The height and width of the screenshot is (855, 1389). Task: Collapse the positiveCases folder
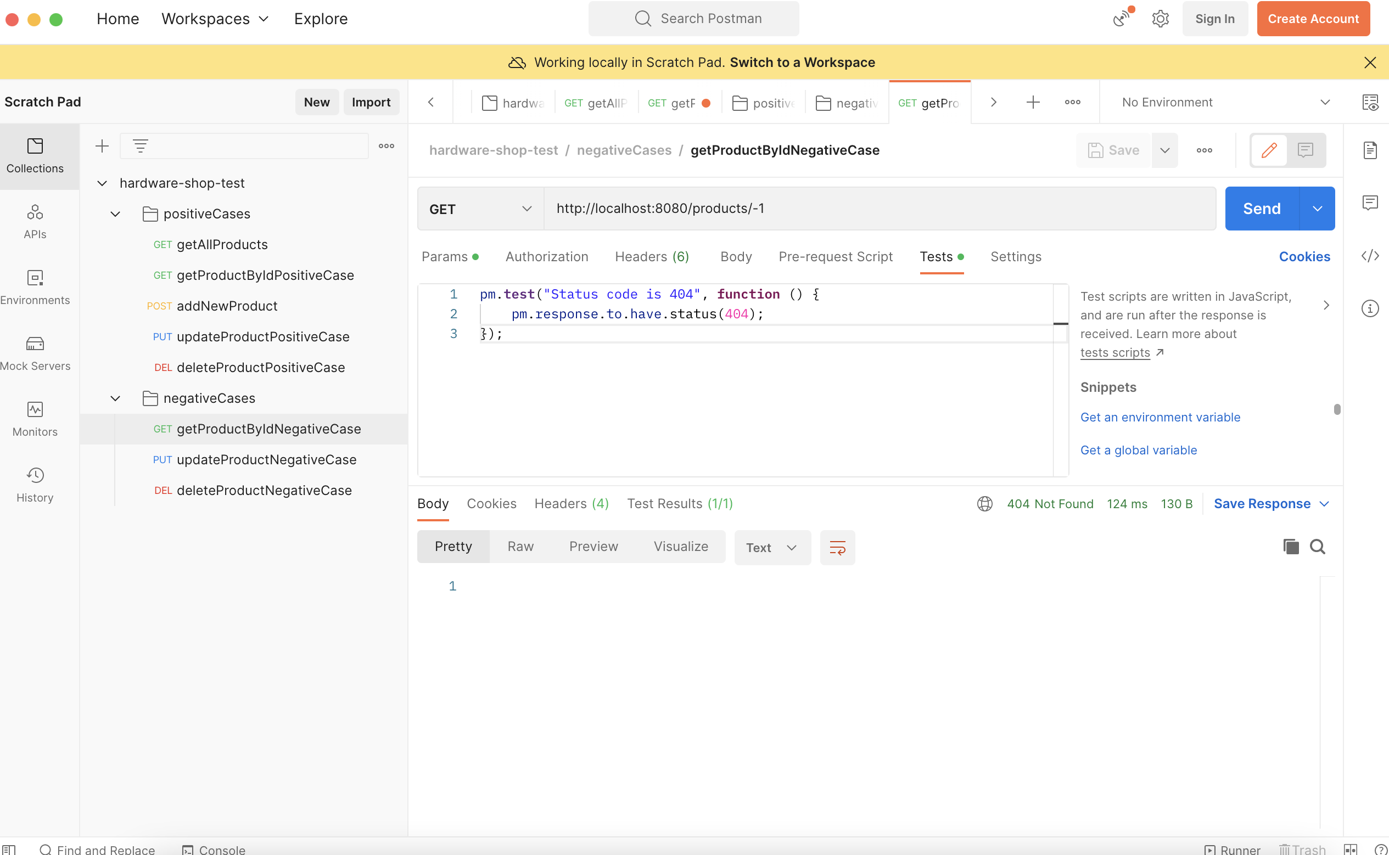(115, 214)
